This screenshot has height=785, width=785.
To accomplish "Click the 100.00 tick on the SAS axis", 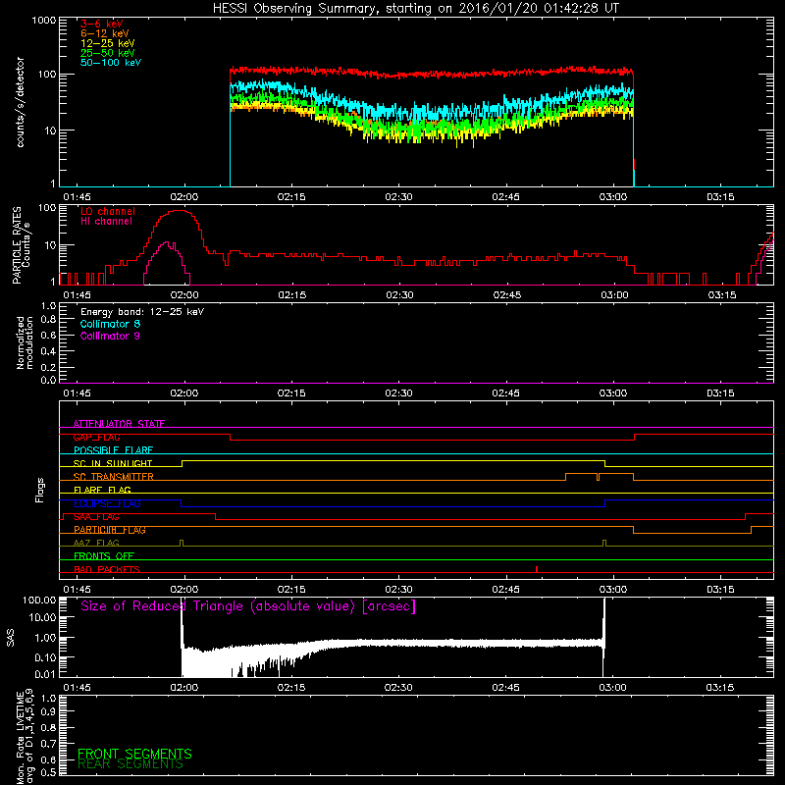I will [x=39, y=600].
